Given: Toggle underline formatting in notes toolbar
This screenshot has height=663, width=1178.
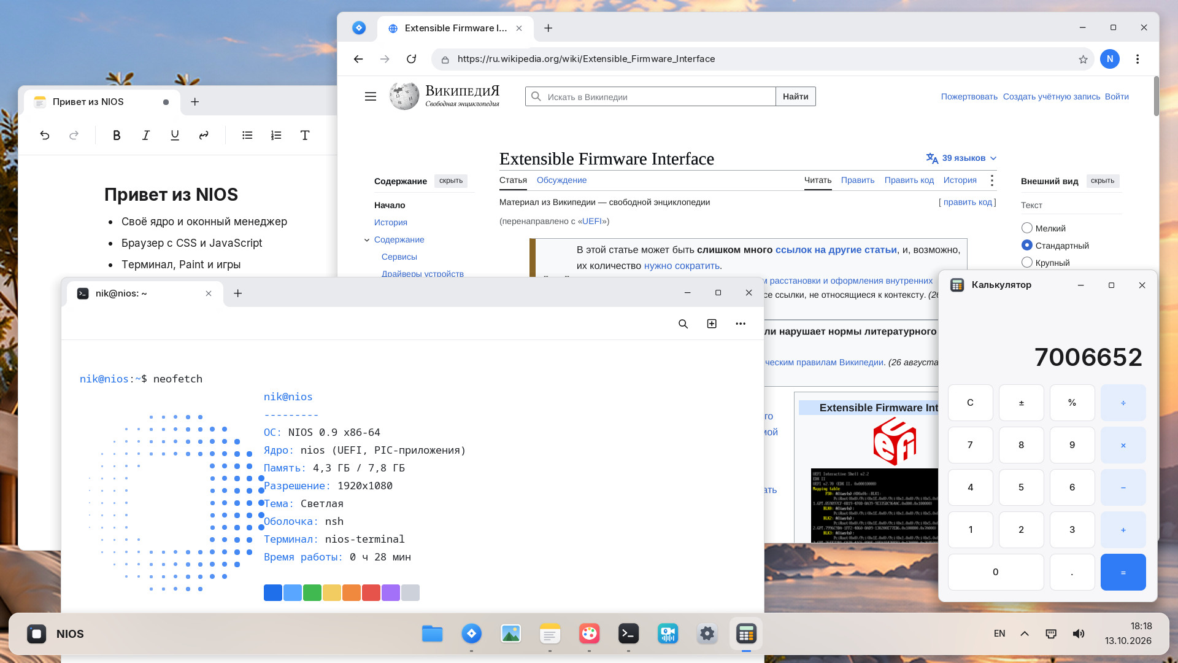Looking at the screenshot, I should coord(175,135).
